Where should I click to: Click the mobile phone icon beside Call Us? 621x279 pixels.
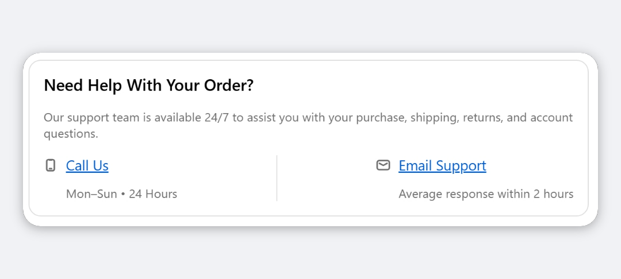(50, 165)
